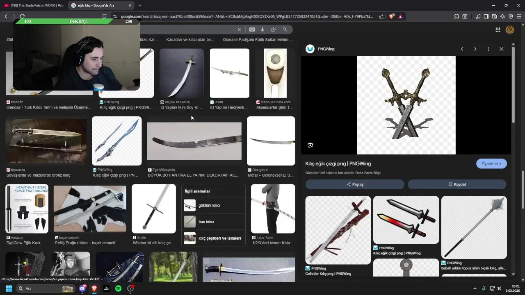Show next image in preview panel
Image resolution: width=525 pixels, height=295 pixels.
tap(475, 49)
